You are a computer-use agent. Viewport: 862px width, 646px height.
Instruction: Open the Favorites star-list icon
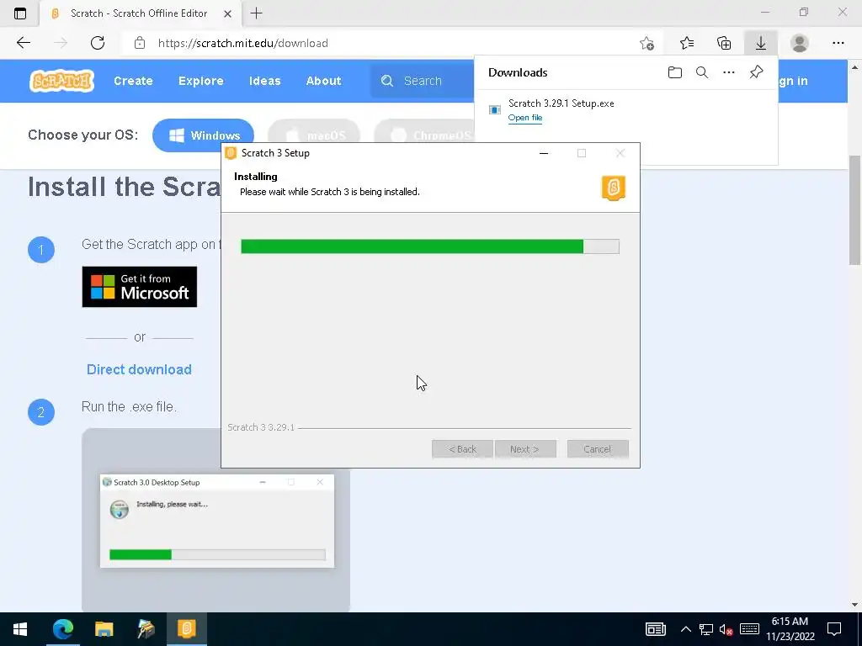687,43
